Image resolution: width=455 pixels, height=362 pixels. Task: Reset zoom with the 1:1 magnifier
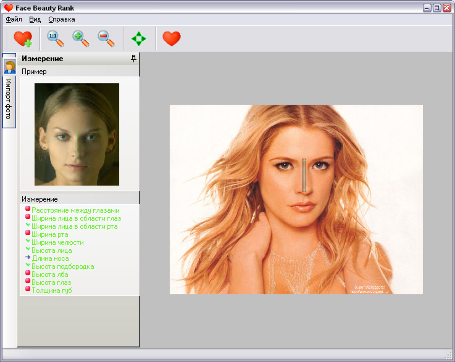56,39
